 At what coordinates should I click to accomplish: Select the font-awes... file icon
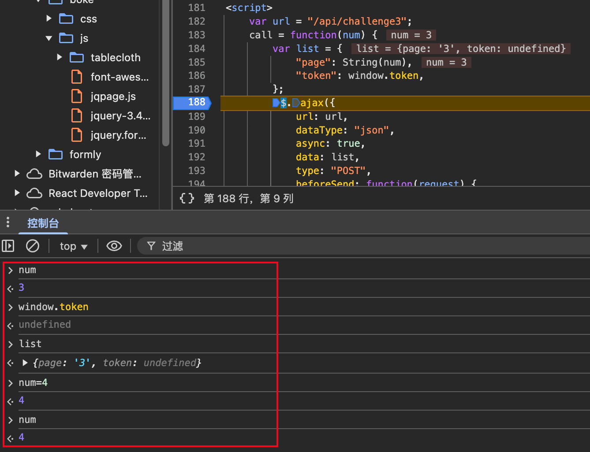77,77
